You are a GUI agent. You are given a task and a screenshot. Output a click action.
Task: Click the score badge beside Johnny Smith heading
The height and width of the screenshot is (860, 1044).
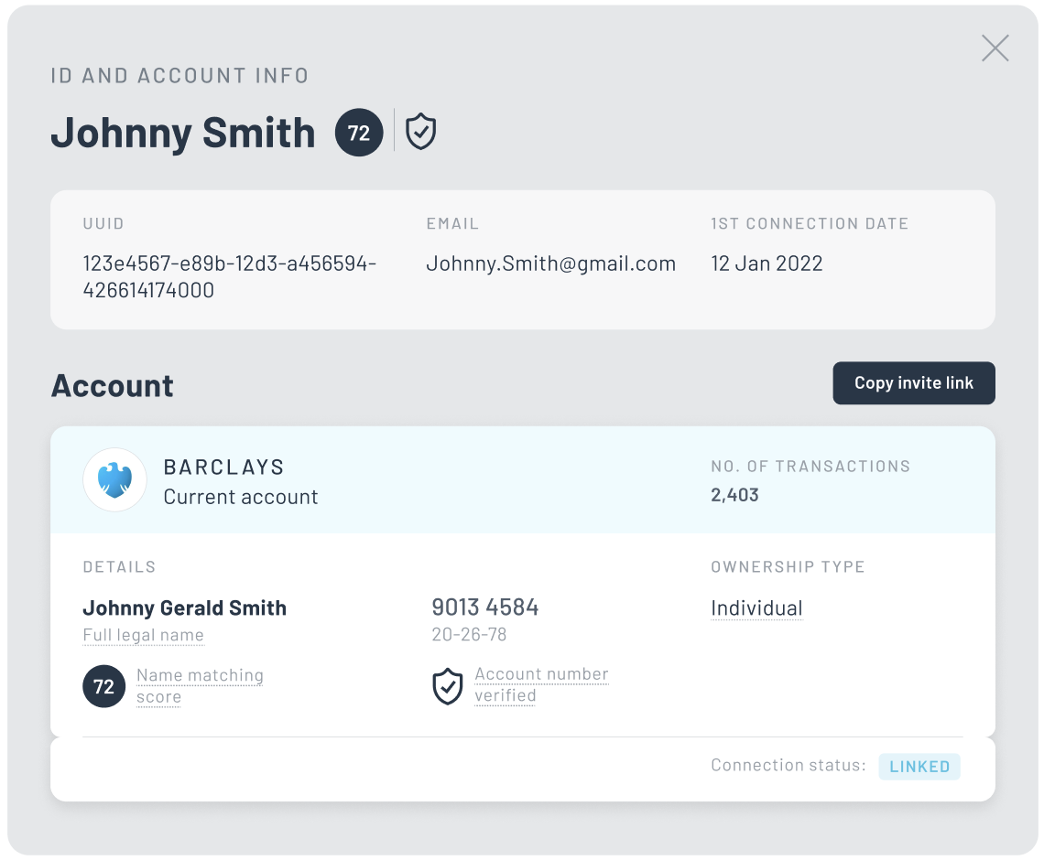(x=359, y=133)
